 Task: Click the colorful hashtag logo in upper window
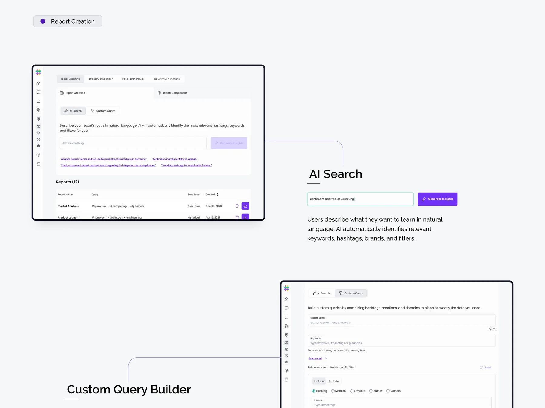(38, 72)
